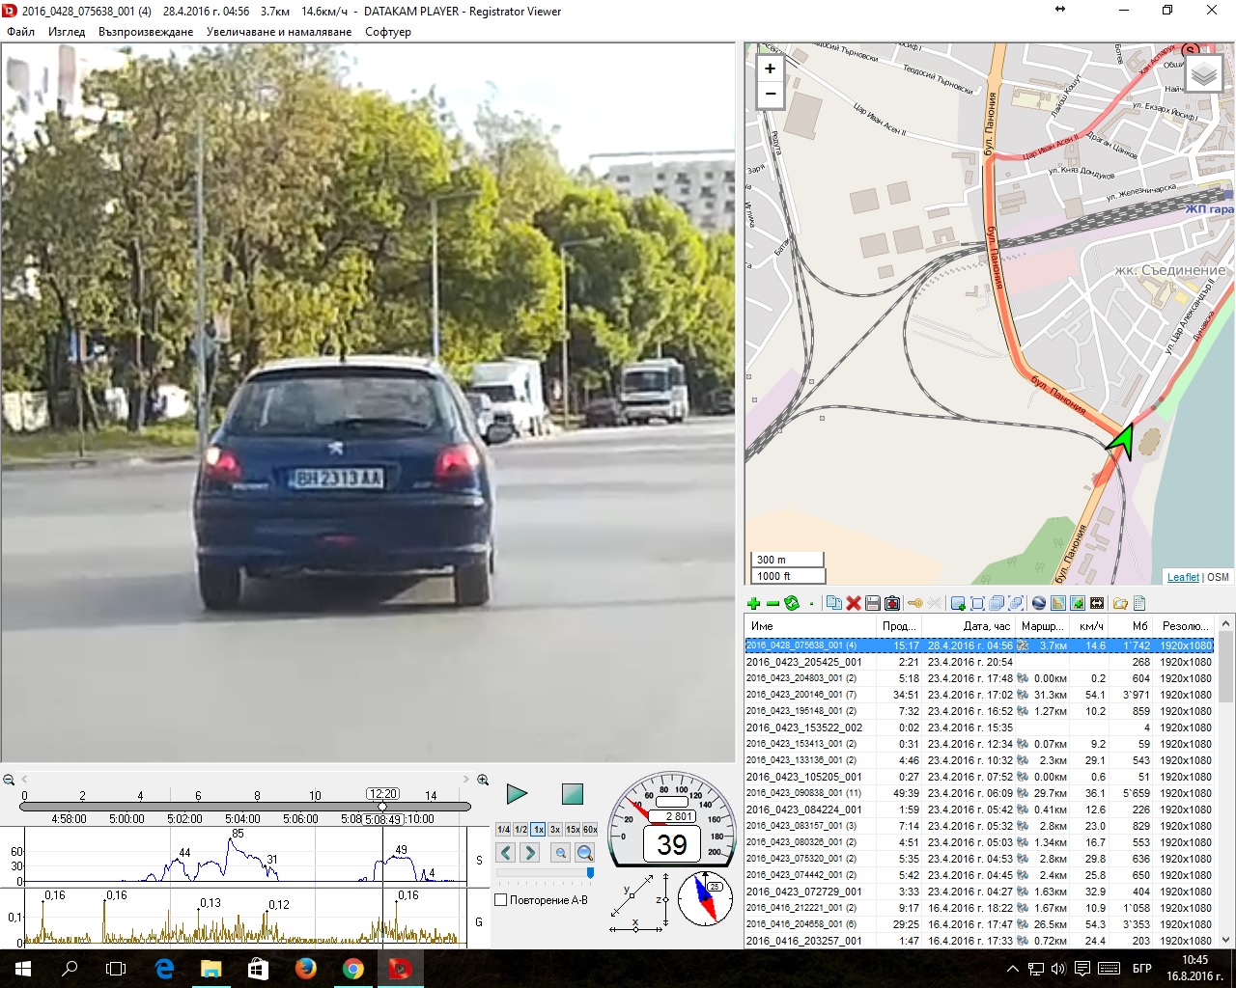Switch playback speed to 1/2
The width and height of the screenshot is (1236, 988).
point(520,830)
